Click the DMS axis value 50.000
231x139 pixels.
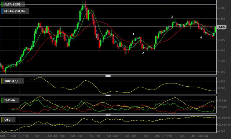pos(222,101)
